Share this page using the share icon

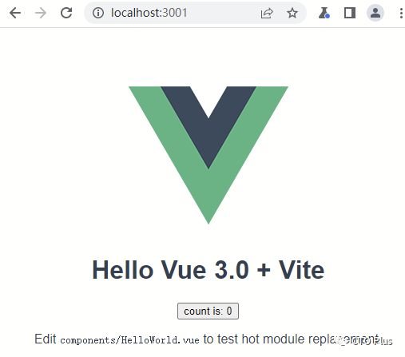click(267, 13)
